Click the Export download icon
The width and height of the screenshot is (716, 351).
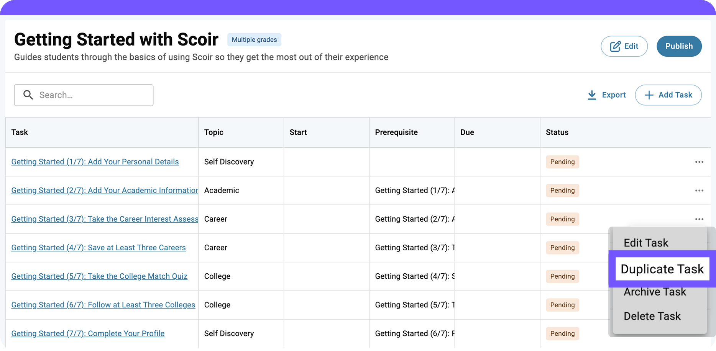(x=592, y=95)
